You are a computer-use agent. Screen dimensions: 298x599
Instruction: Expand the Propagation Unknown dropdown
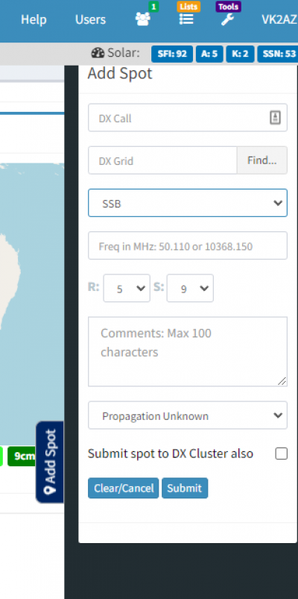point(188,415)
